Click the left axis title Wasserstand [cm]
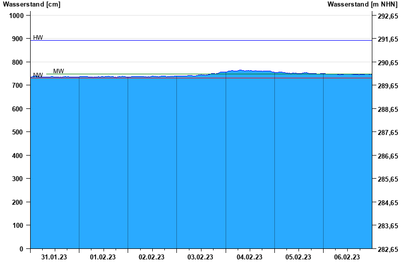The image size is (402, 276). (32, 5)
